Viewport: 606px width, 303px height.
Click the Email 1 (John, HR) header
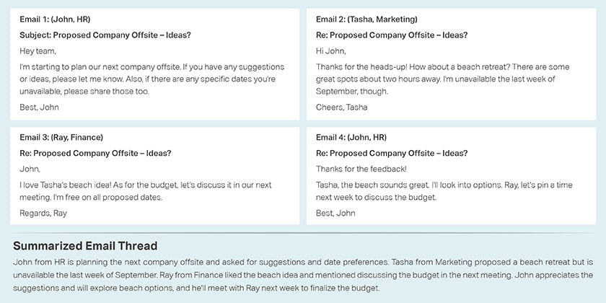(55, 19)
